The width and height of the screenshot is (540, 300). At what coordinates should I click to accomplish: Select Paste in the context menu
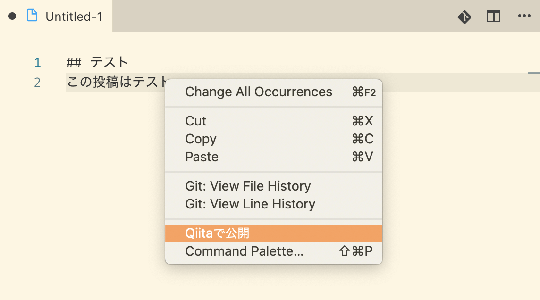tap(202, 157)
